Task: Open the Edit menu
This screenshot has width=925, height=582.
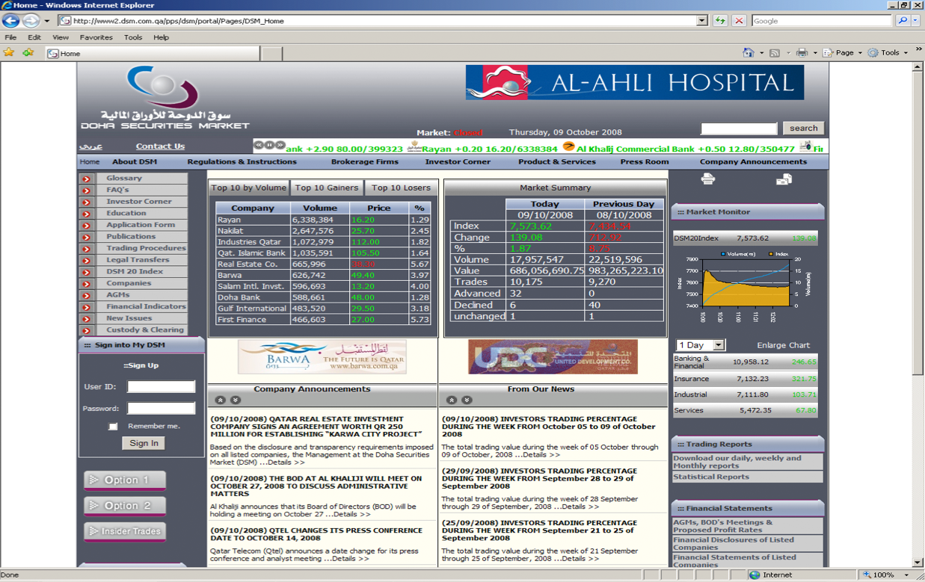Action: pos(34,37)
